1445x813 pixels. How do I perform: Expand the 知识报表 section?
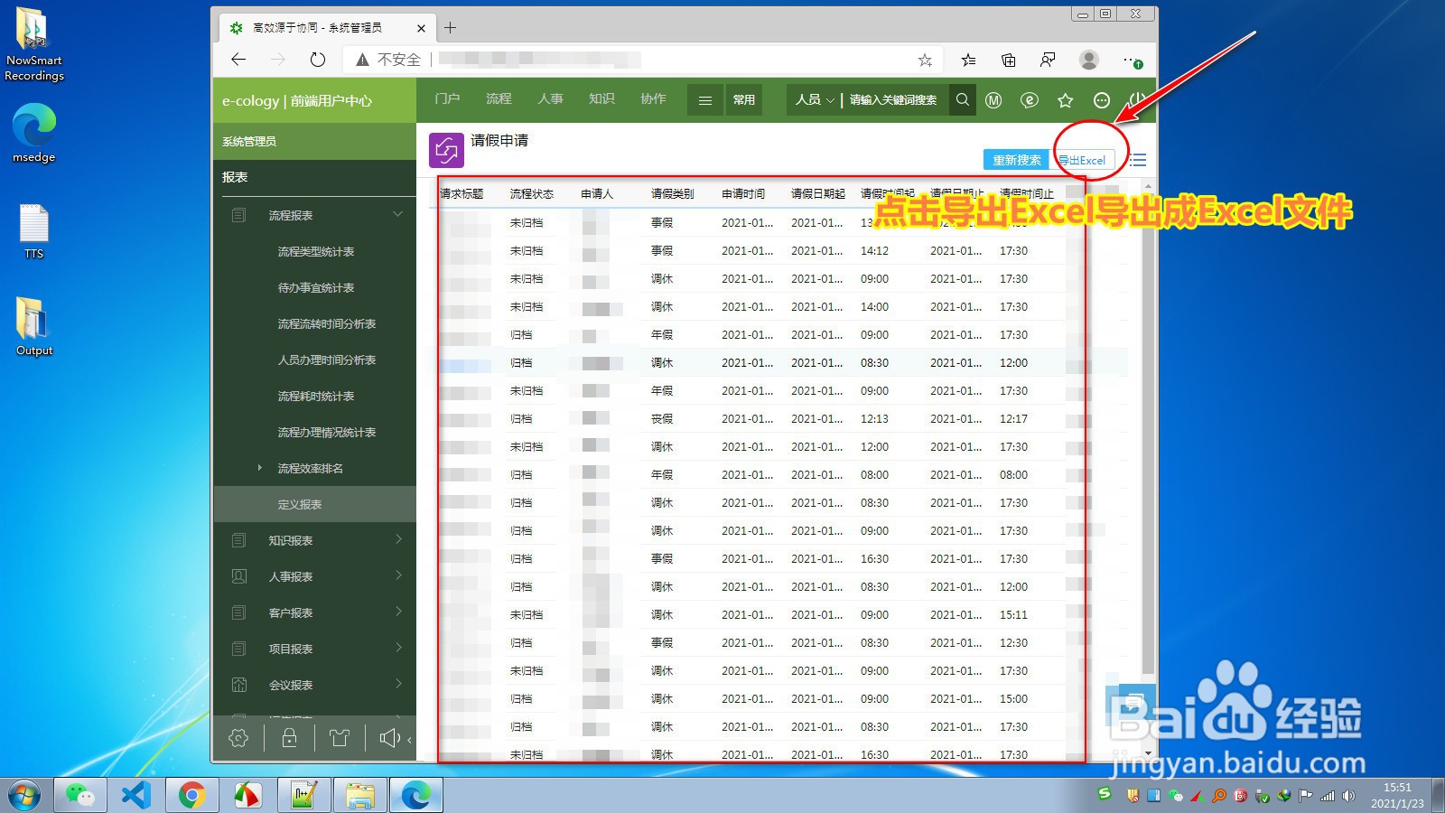click(398, 540)
